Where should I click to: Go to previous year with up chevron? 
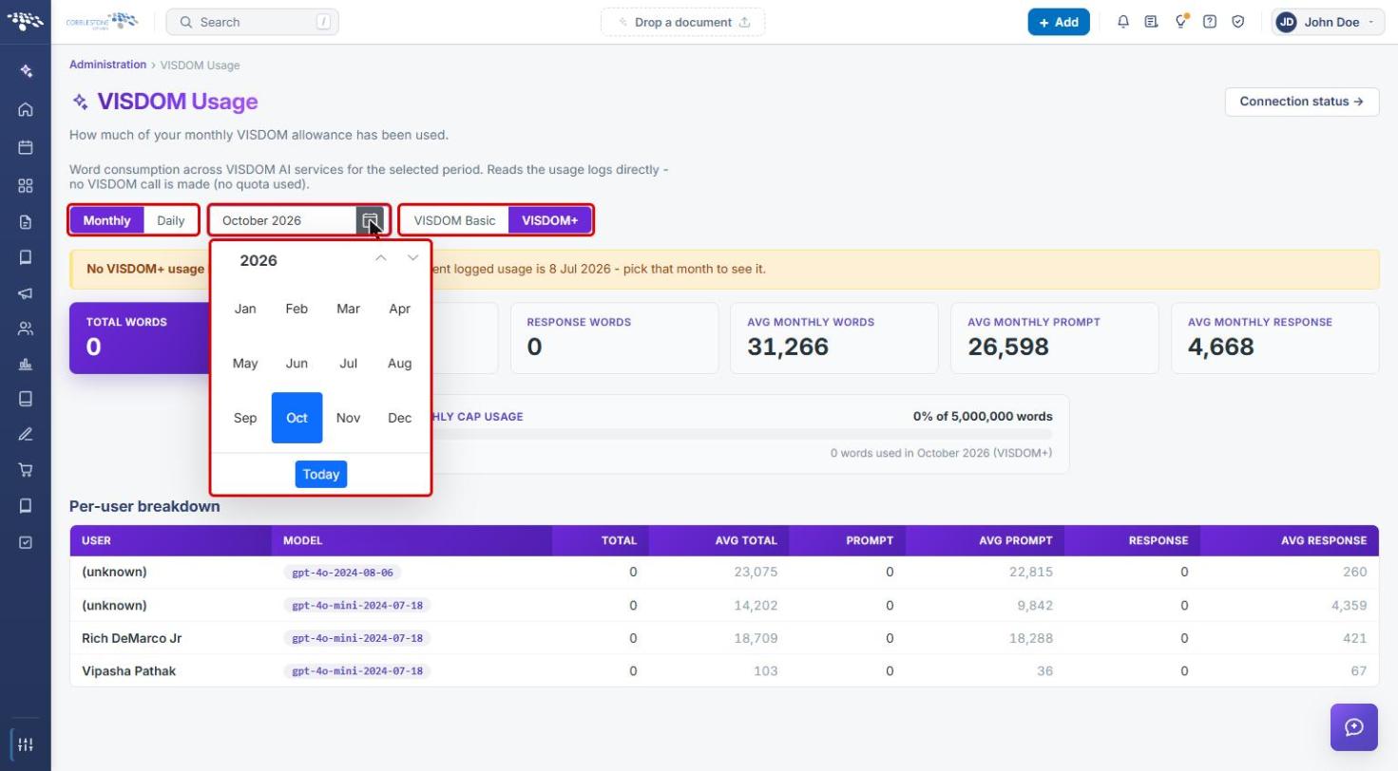point(380,258)
